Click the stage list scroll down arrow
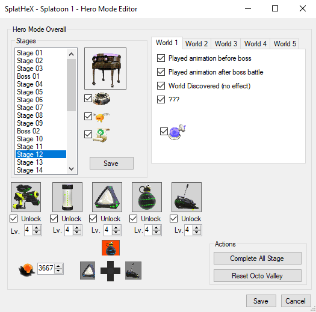Screen dimensions: 316x312 coord(71,169)
